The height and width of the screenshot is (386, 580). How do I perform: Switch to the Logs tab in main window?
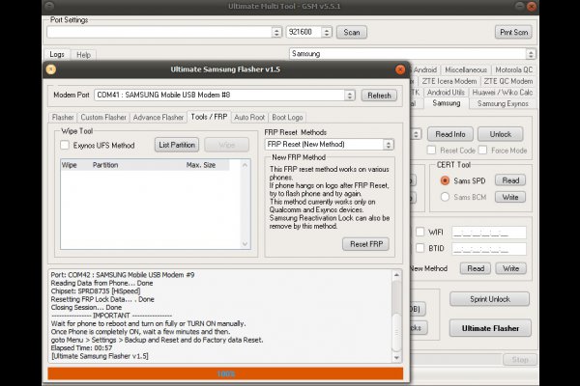[57, 55]
